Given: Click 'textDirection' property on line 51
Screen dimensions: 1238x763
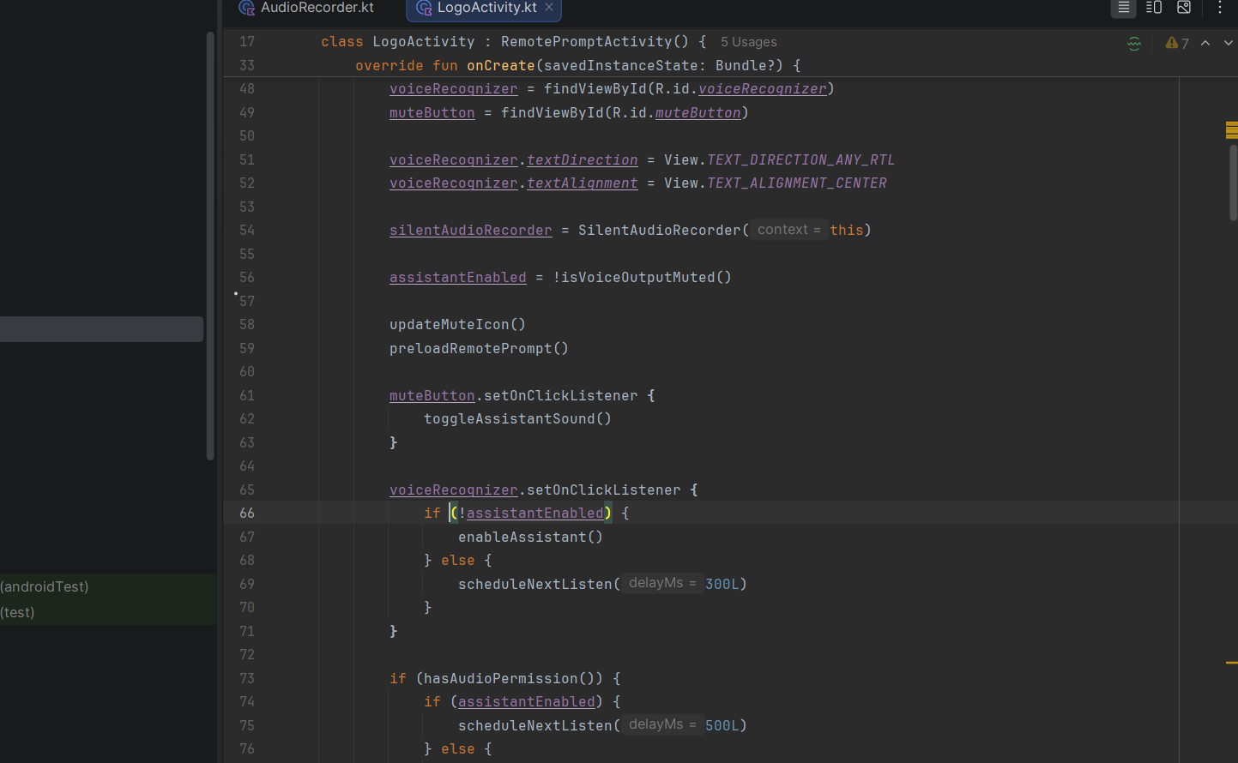Looking at the screenshot, I should pos(583,159).
